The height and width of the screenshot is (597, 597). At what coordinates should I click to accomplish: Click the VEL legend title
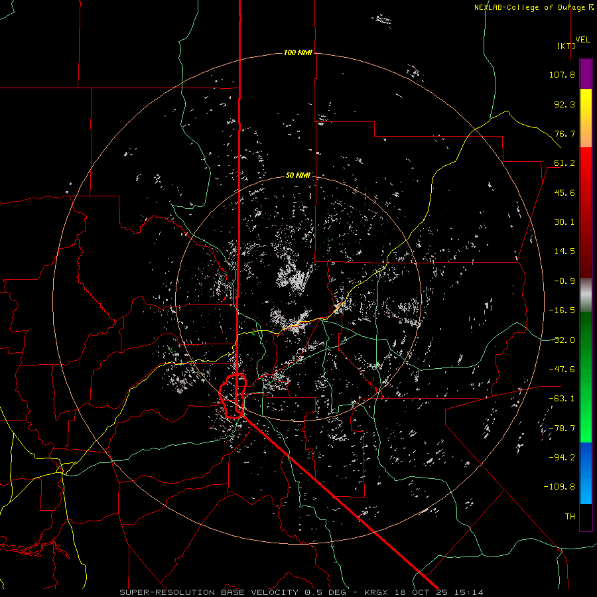[583, 40]
